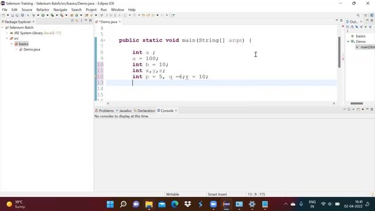Viewport: 375px width, 211px height.
Task: Open the Source menu
Action: [27, 10]
